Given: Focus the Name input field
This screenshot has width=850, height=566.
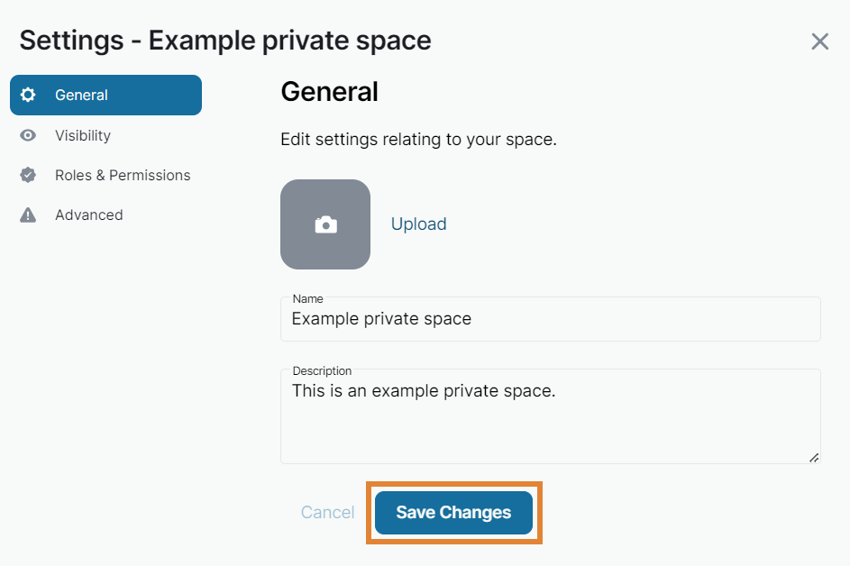Looking at the screenshot, I should coord(550,320).
